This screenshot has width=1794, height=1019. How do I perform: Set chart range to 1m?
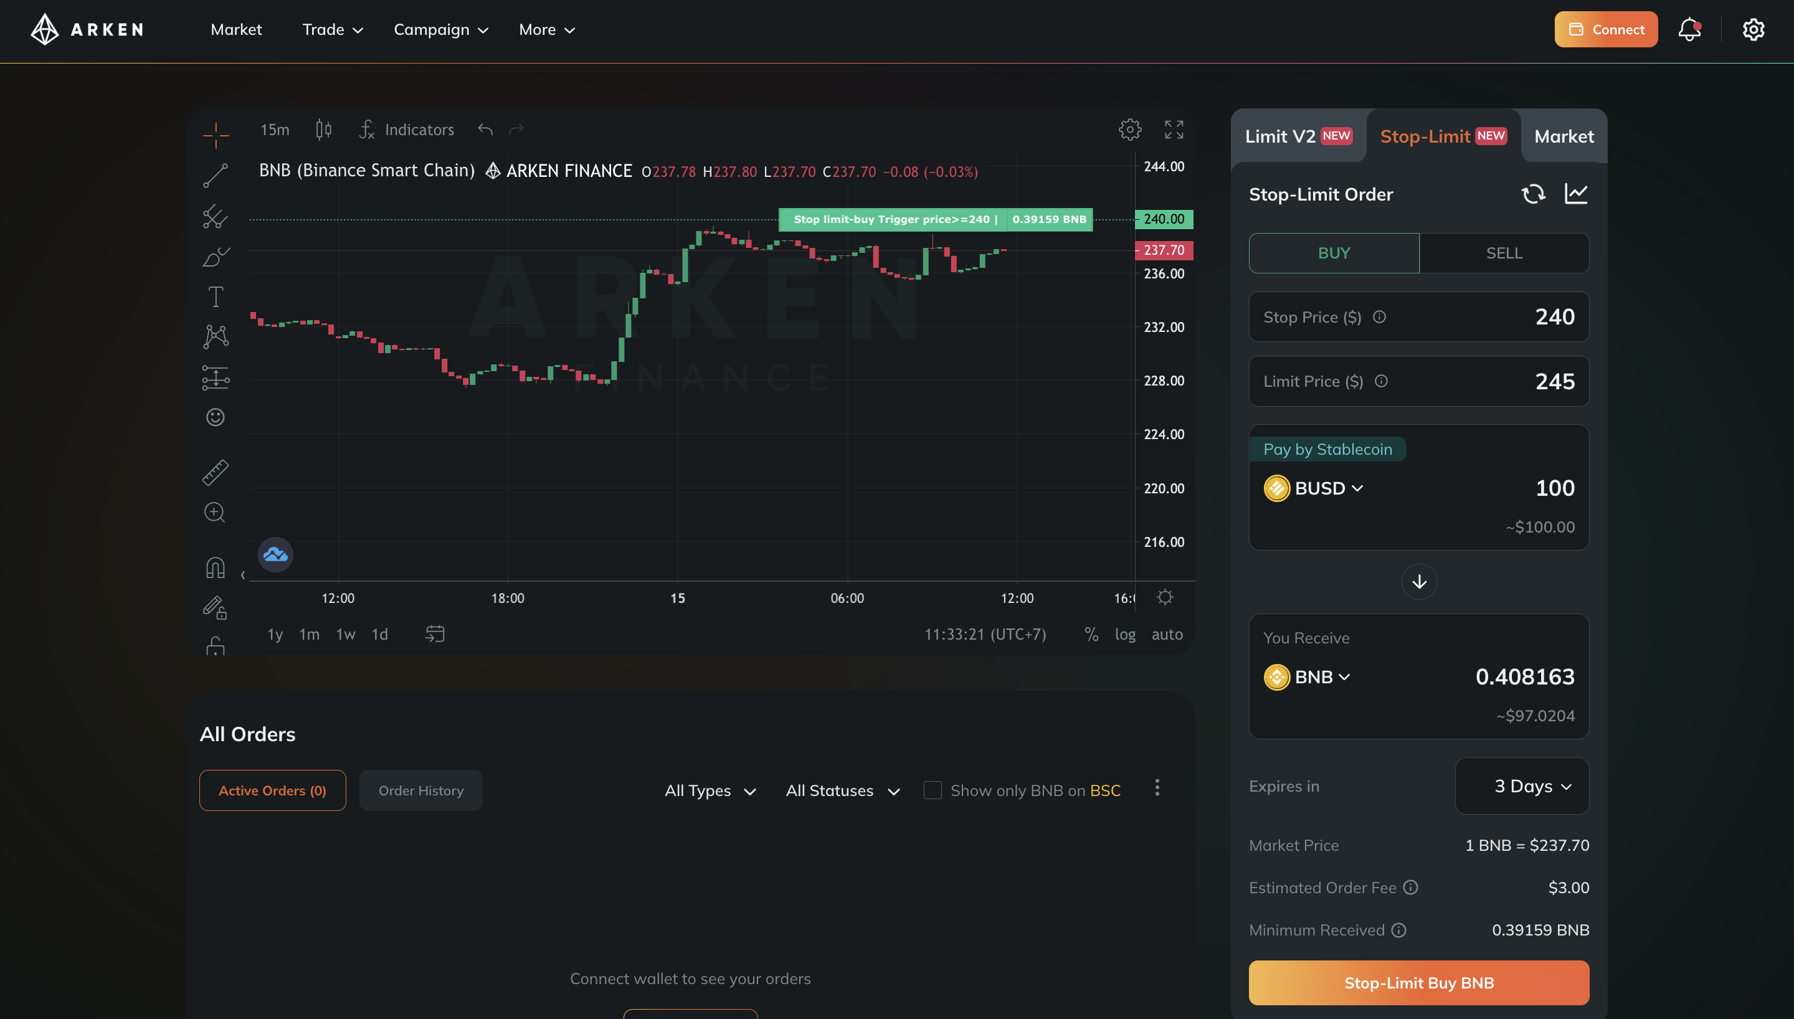(x=309, y=634)
